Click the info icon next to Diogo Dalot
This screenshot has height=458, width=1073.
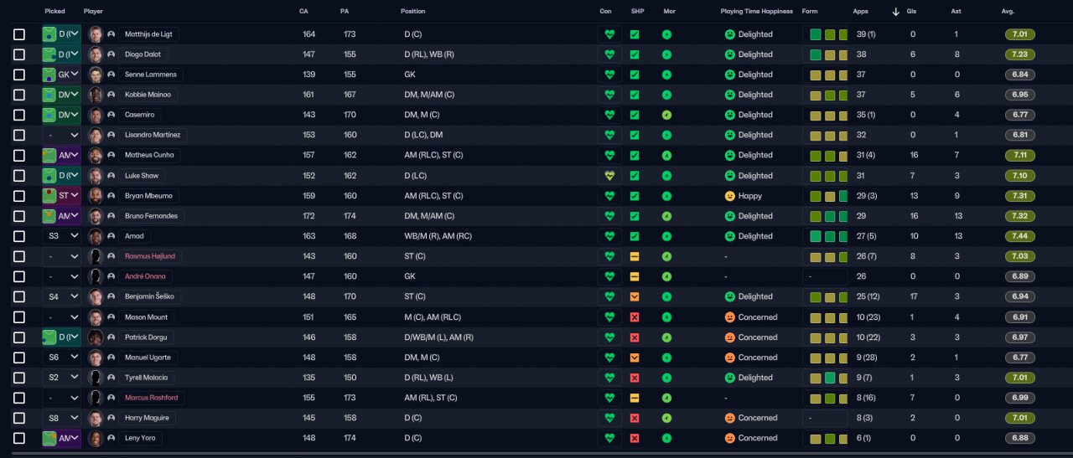point(111,54)
